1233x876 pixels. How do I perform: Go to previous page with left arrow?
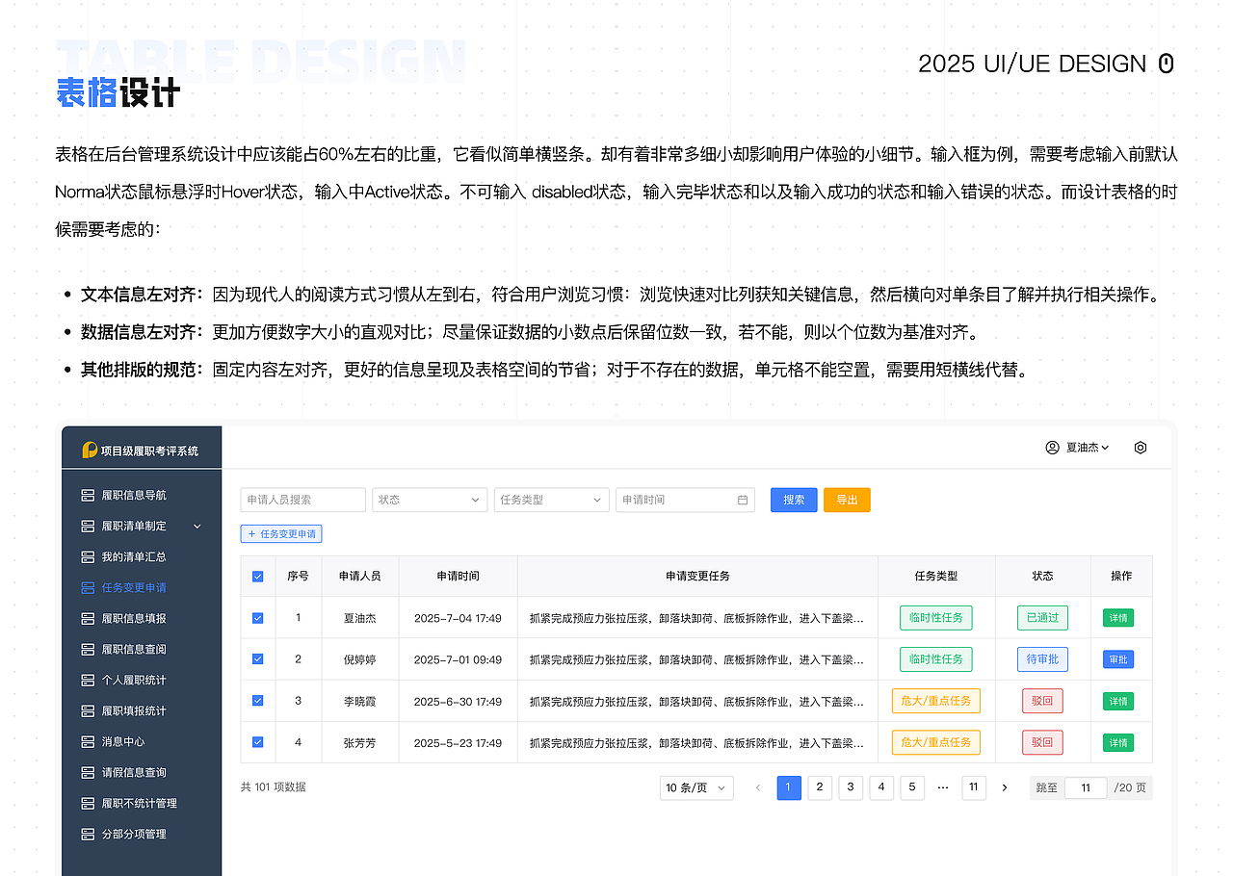tap(758, 787)
